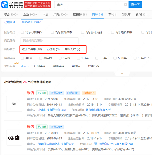The image size is (152, 155).
Task: Open the second 米店 trademark logo image
Action: tap(14, 138)
